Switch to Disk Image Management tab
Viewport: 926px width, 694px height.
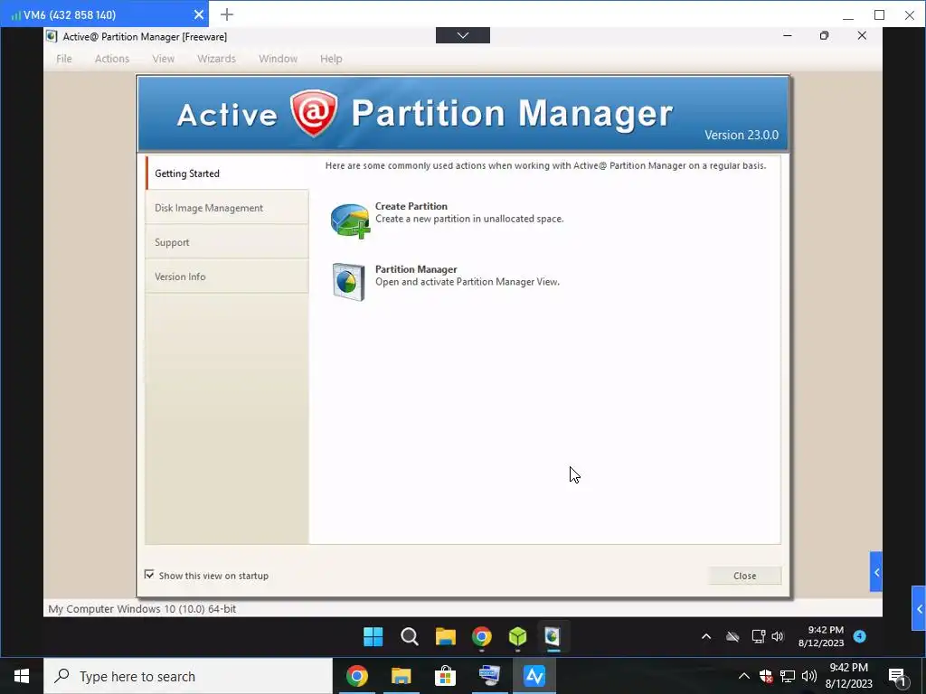227,208
